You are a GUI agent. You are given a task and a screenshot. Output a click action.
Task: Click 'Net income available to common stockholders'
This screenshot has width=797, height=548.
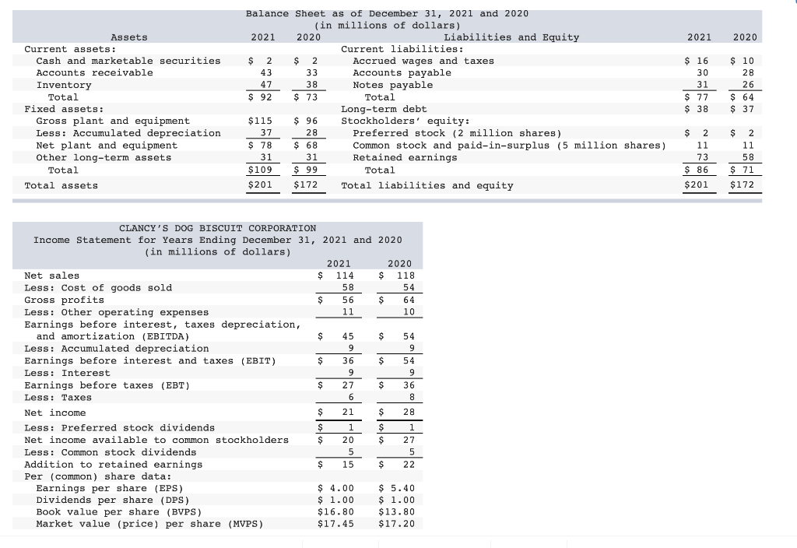[156, 441]
